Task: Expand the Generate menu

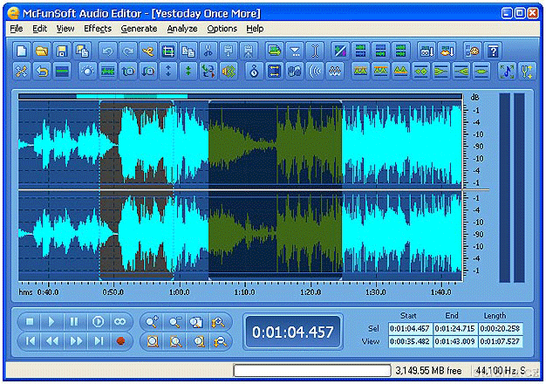Action: (139, 29)
